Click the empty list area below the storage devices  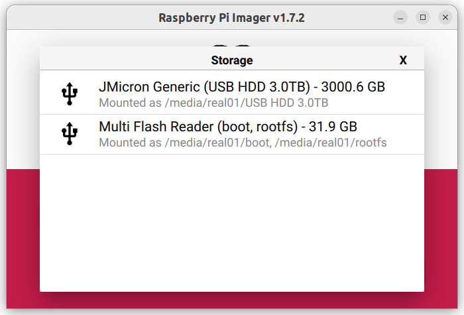(232, 223)
